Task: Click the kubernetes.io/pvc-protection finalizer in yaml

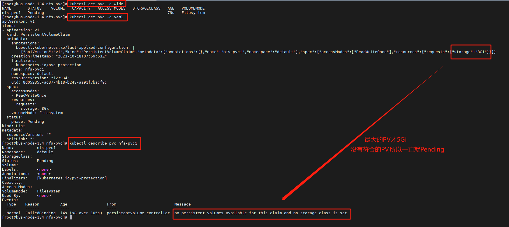Action: [48, 65]
